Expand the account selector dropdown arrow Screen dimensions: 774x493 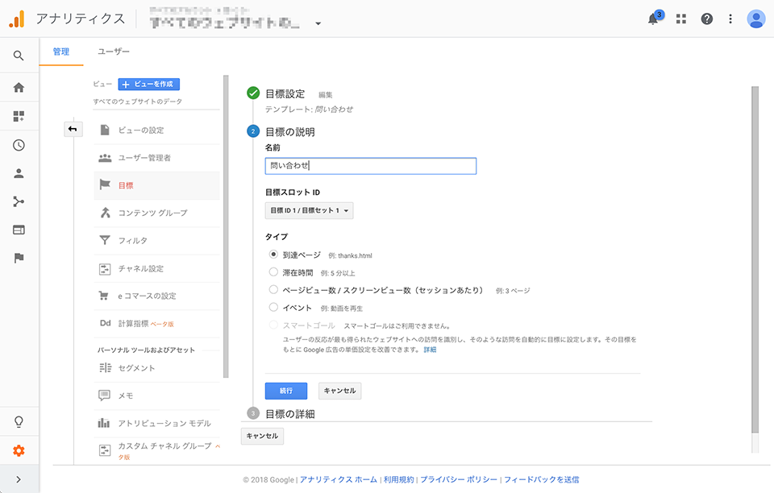pyautogui.click(x=318, y=23)
